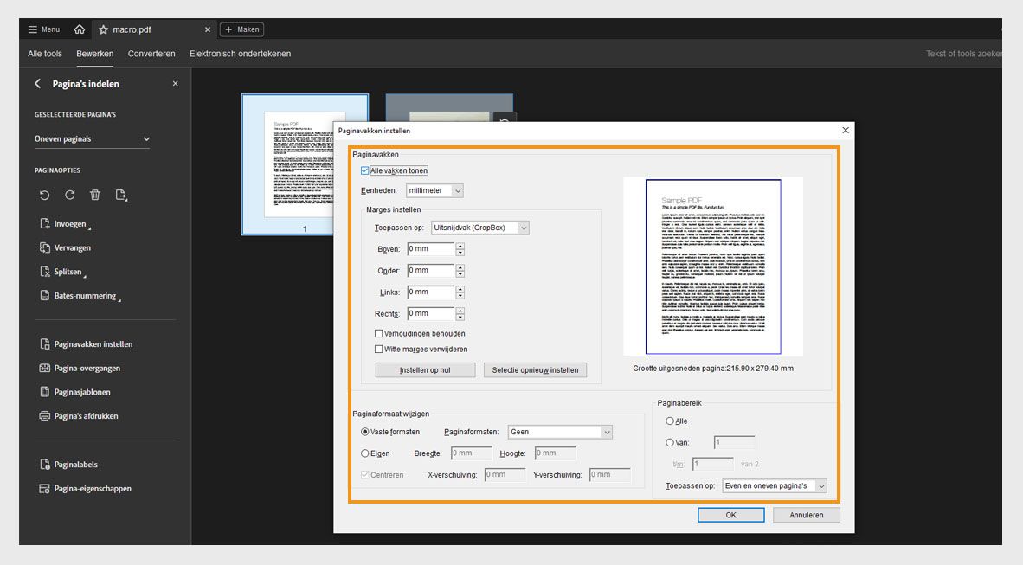The image size is (1023, 565).
Task: Open the hamburger Menu icon
Action: coord(33,29)
